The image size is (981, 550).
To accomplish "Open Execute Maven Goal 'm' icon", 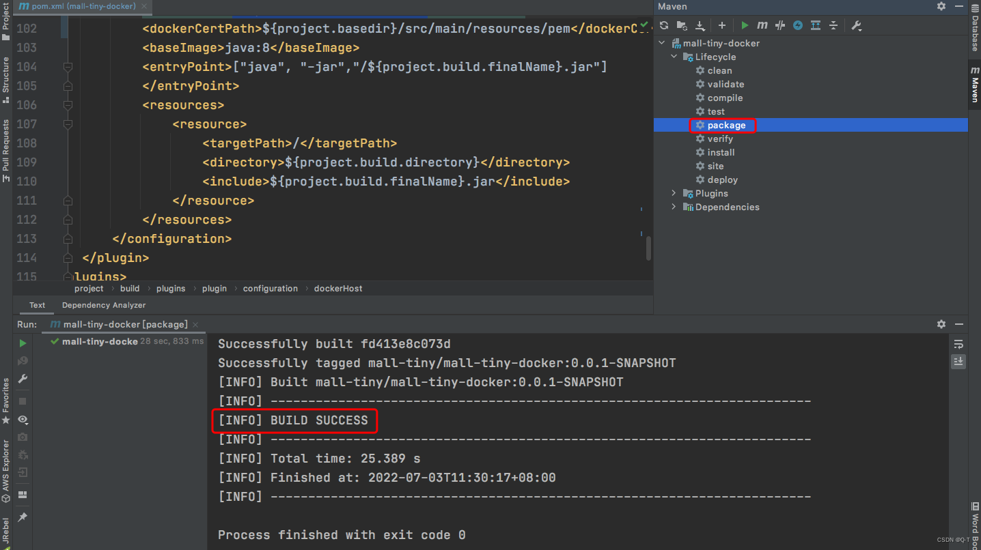I will pyautogui.click(x=762, y=25).
